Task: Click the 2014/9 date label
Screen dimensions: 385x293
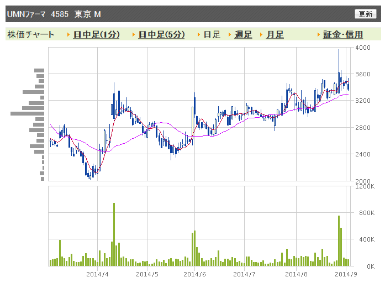Action: click(x=346, y=274)
